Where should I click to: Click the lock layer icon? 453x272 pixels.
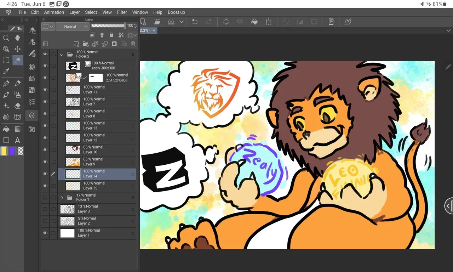coord(111,35)
